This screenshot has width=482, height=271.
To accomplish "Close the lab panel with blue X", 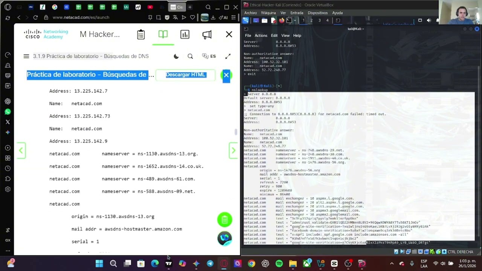I will click(226, 75).
